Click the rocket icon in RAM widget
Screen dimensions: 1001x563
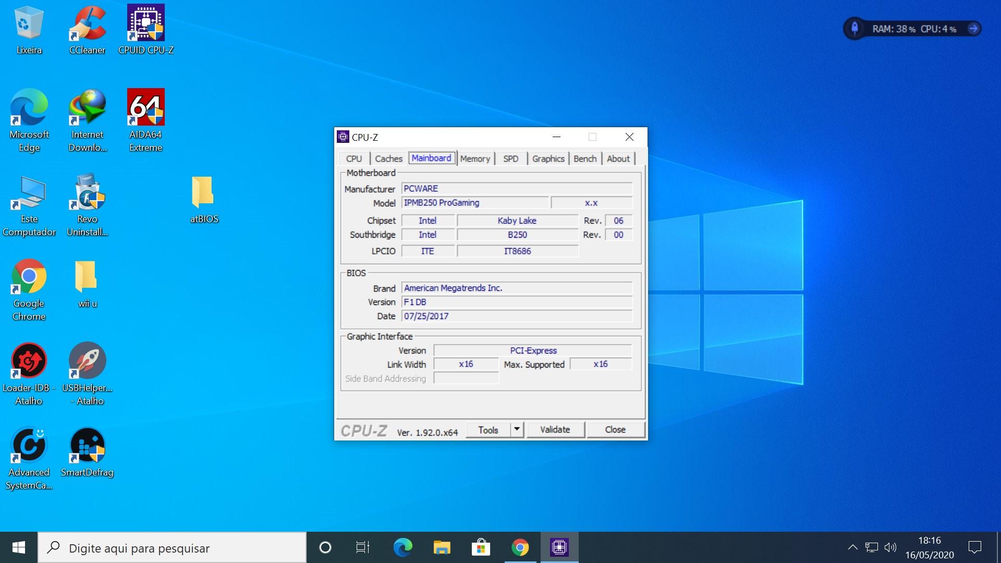854,29
